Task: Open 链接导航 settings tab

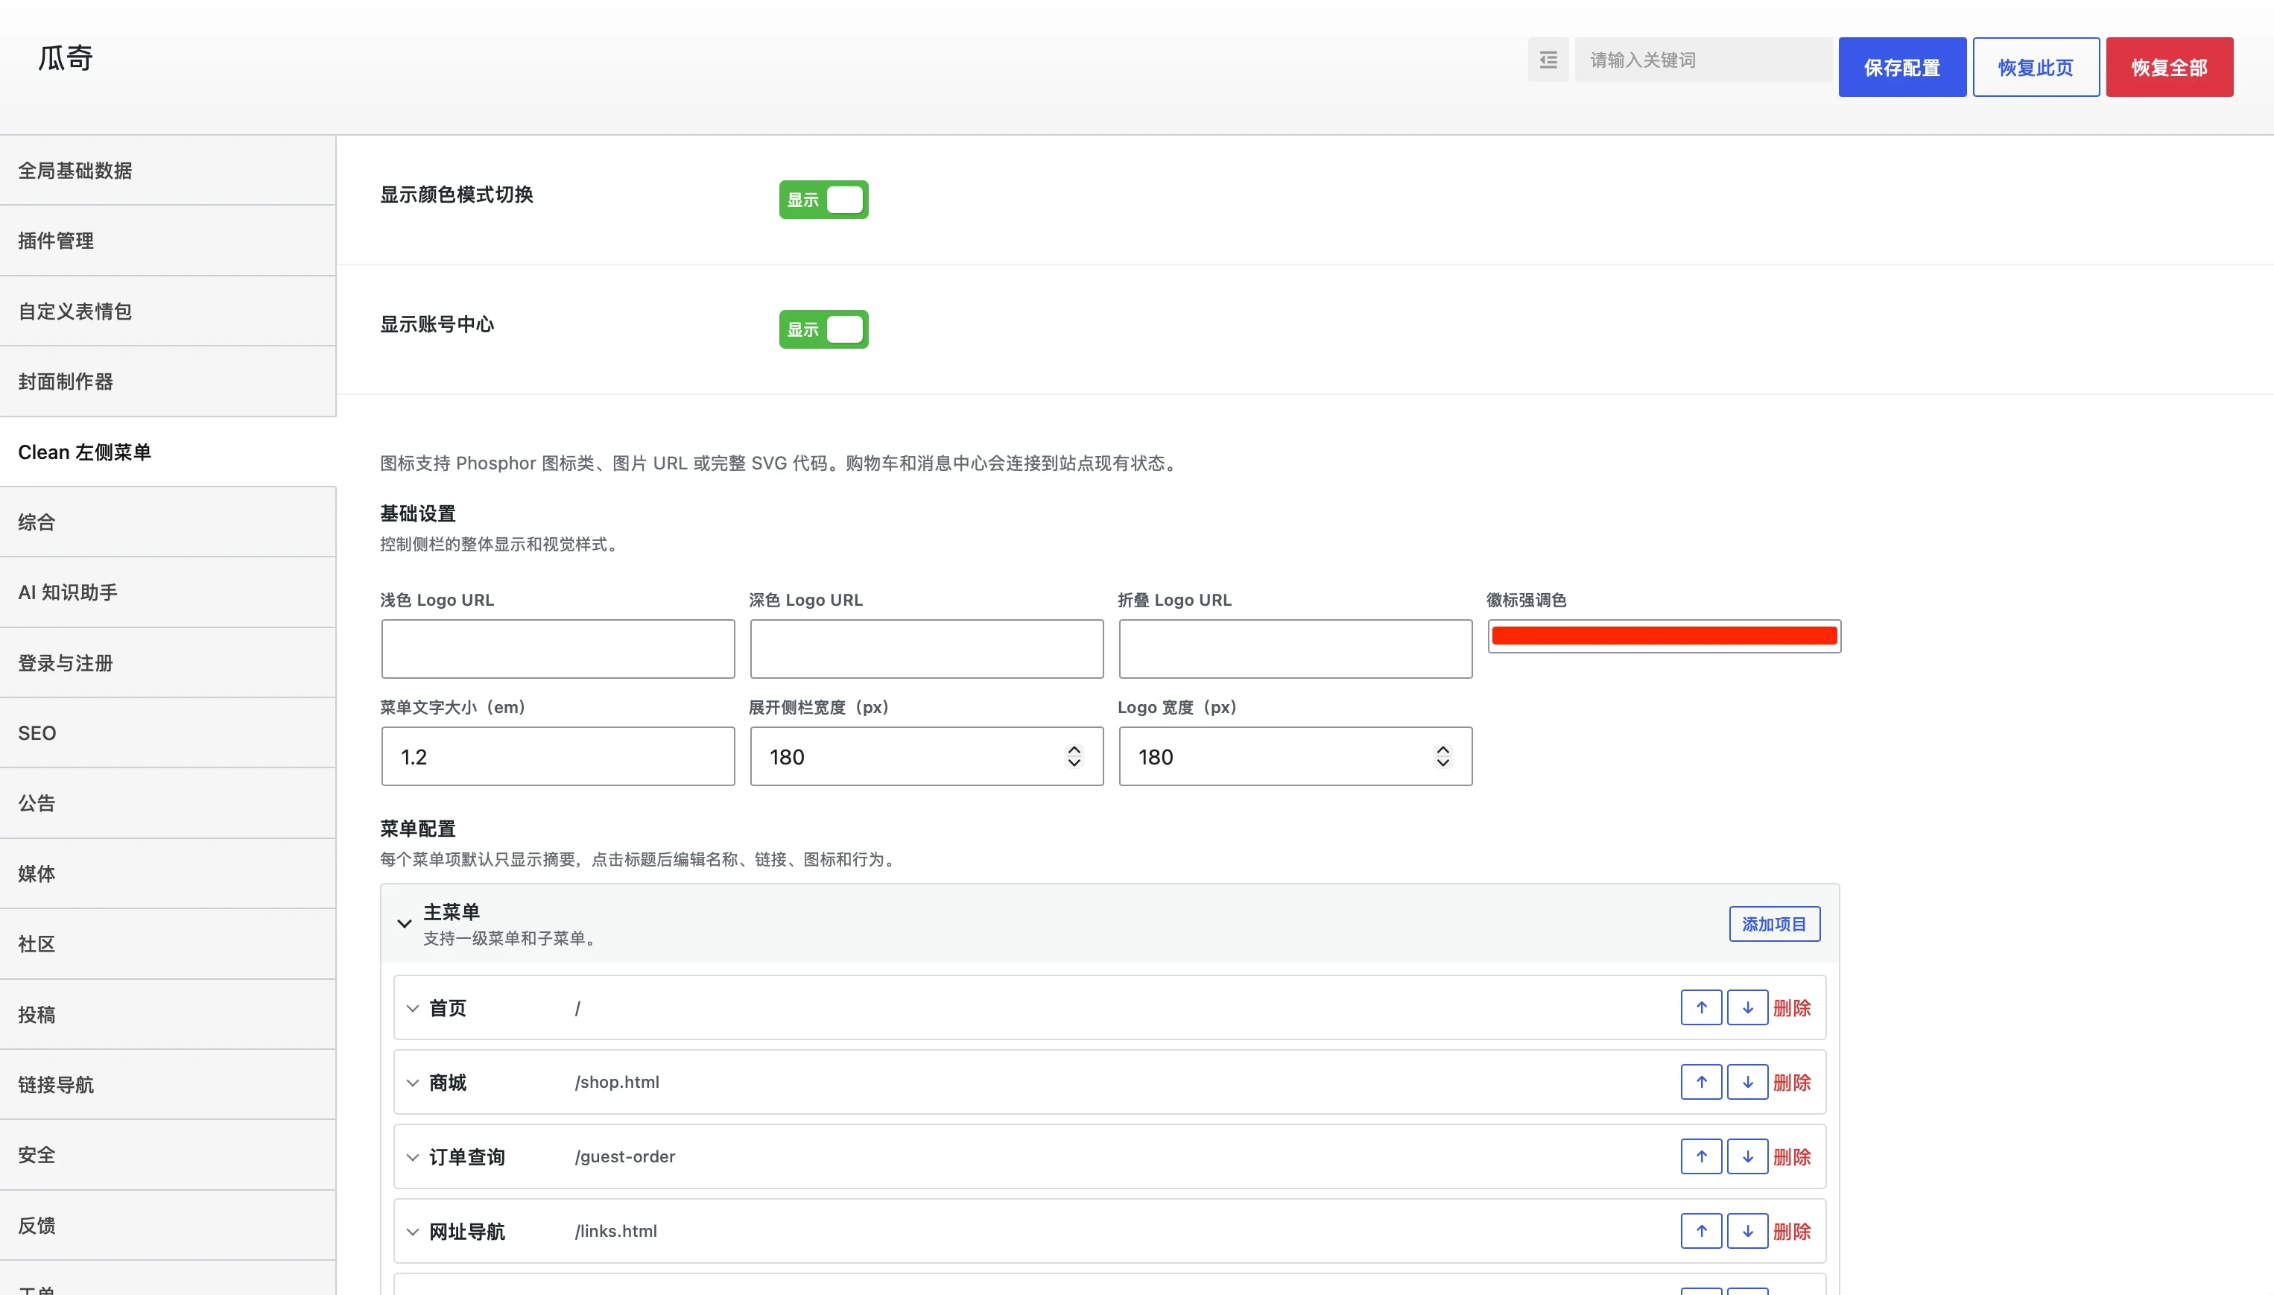Action: click(x=168, y=1084)
